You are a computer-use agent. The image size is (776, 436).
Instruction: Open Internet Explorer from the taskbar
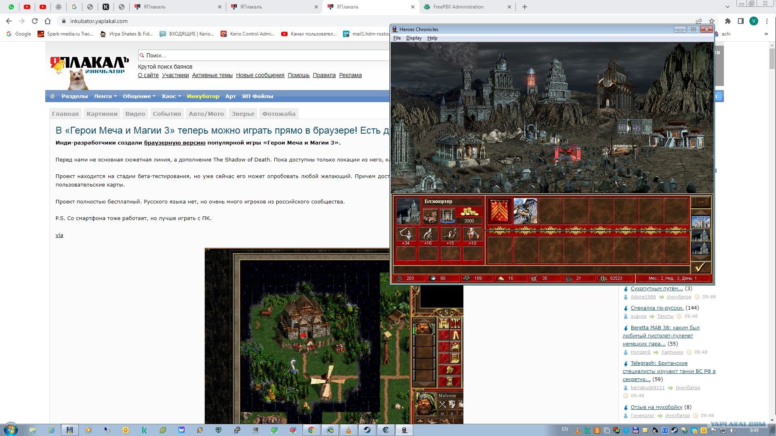(x=51, y=430)
